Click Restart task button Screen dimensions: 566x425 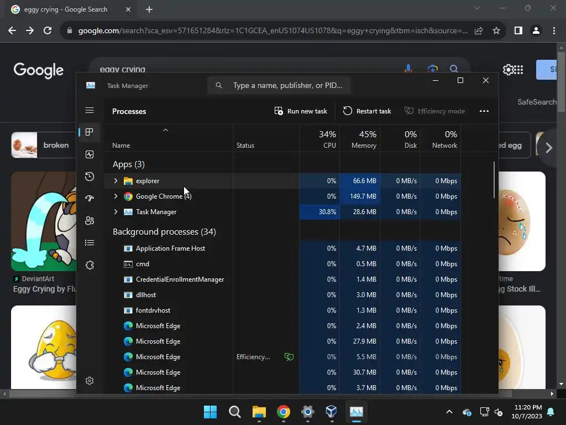[367, 111]
